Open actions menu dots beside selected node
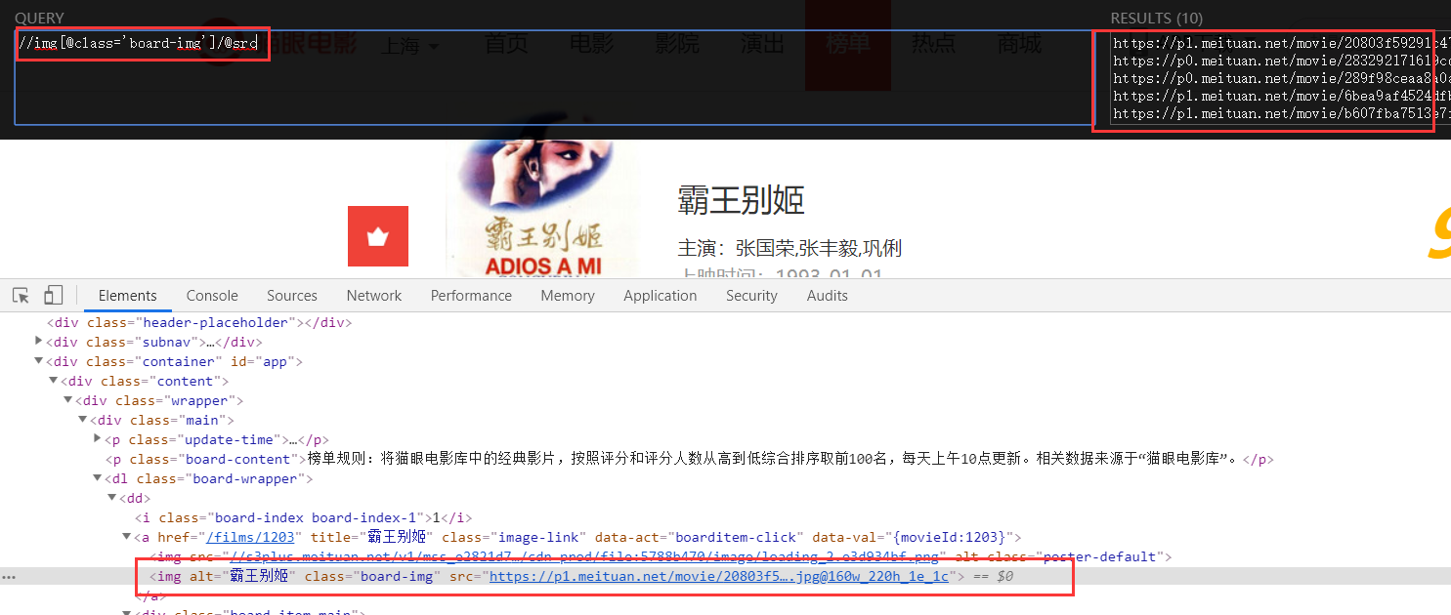Image resolution: width=1451 pixels, height=615 pixels. [10, 577]
